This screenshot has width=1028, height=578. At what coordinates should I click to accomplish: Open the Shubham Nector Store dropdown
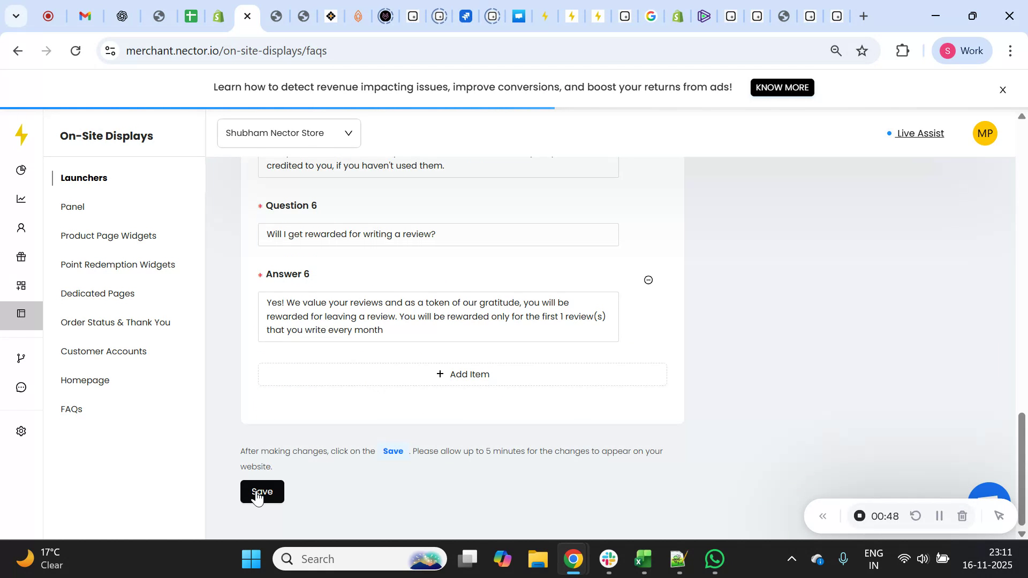[x=289, y=133]
